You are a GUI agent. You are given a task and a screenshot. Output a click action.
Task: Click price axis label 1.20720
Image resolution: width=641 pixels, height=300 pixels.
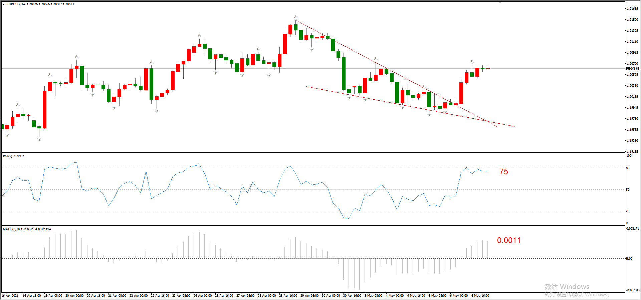pyautogui.click(x=632, y=64)
